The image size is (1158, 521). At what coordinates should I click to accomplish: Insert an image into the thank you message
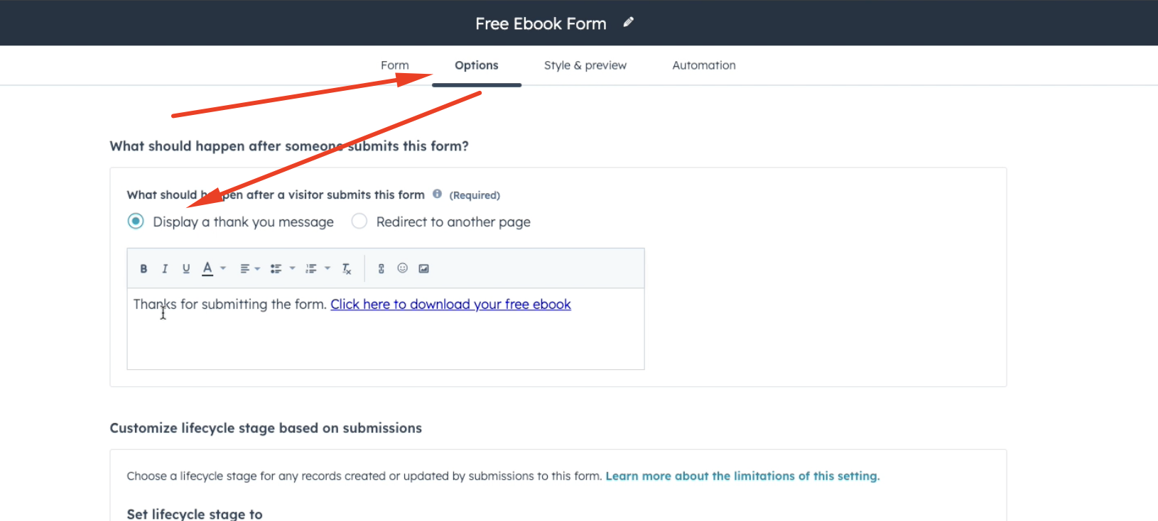(423, 268)
